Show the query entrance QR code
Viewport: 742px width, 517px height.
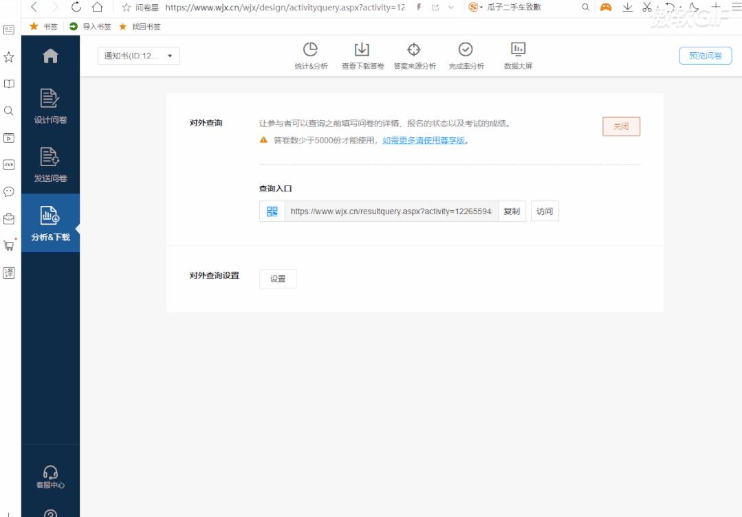[x=272, y=211]
